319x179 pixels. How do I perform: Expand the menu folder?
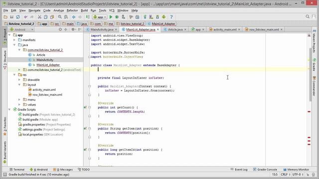point(19,99)
